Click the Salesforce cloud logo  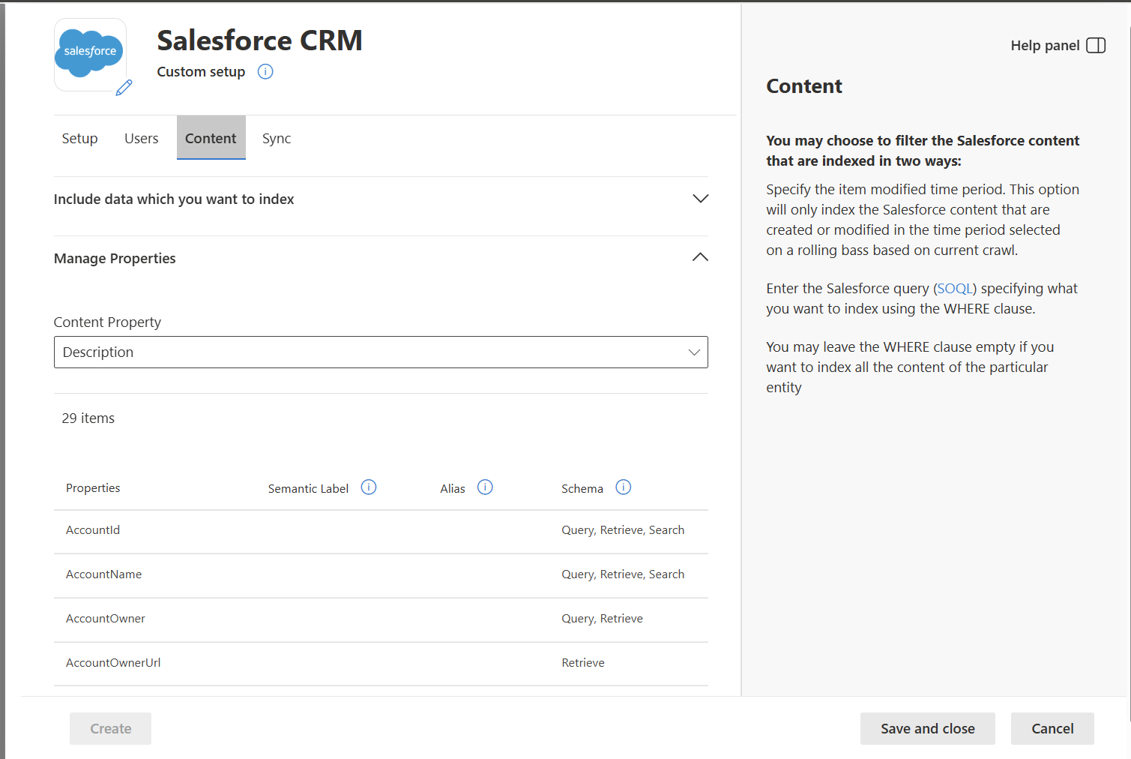(90, 52)
